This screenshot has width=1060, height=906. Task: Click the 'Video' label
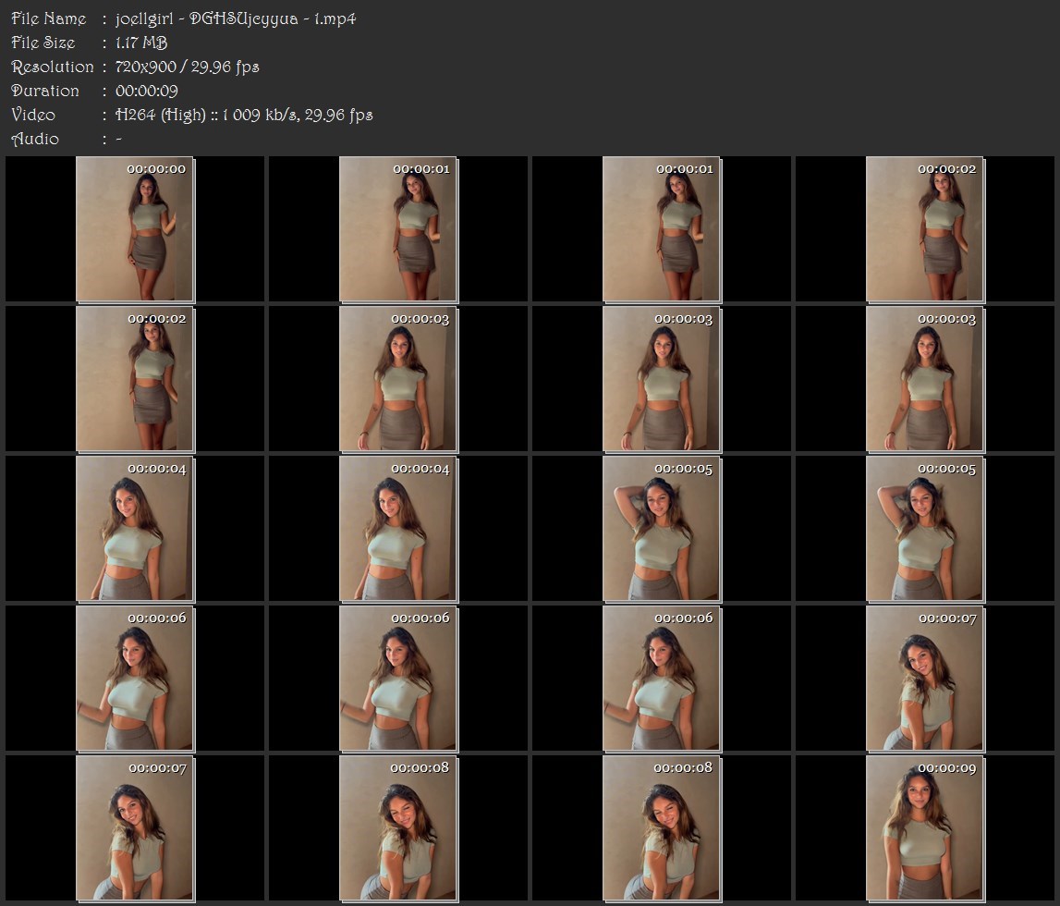pos(33,115)
